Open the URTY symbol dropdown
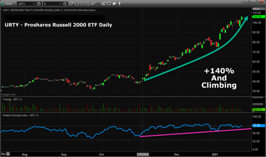The width and height of the screenshot is (266, 157). tap(26, 4)
